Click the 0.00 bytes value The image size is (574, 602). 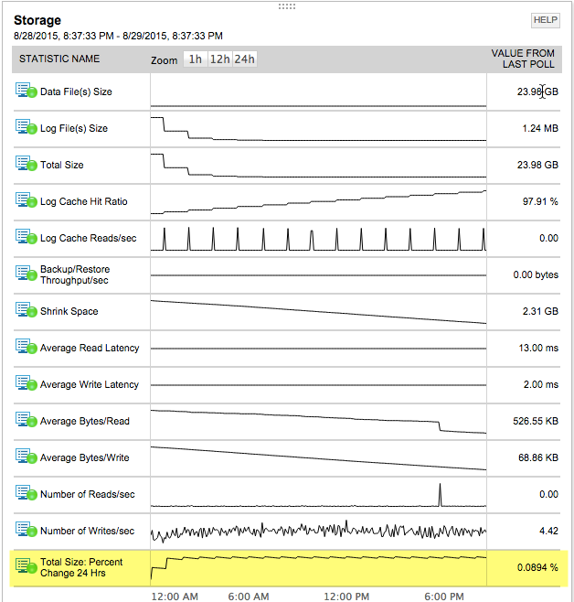pyautogui.click(x=536, y=274)
